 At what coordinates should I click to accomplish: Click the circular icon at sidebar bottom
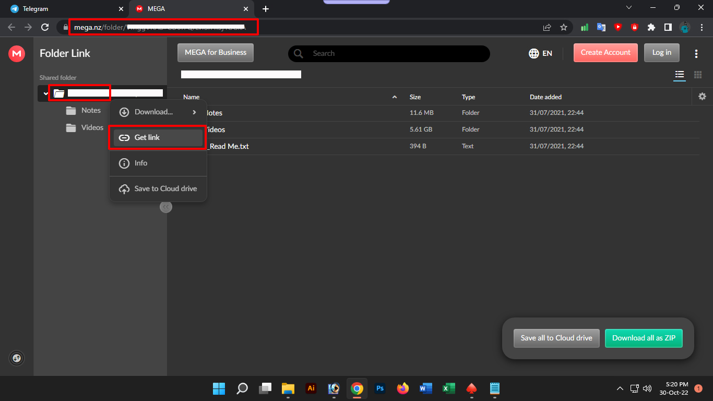[17, 358]
